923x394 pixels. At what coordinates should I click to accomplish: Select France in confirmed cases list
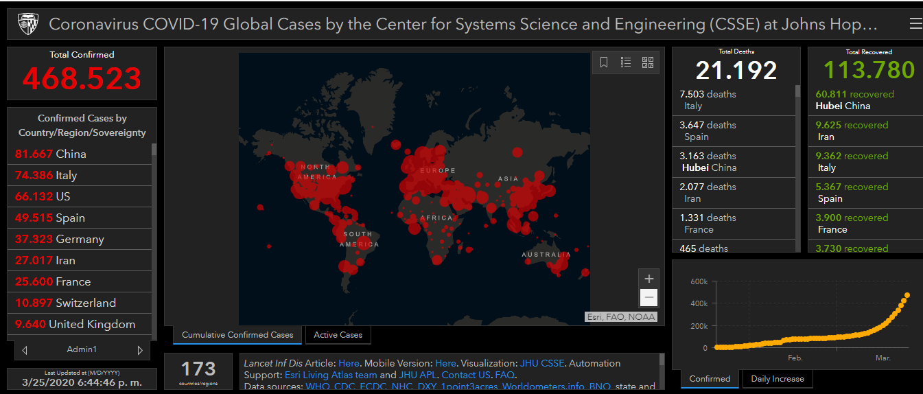click(80, 281)
